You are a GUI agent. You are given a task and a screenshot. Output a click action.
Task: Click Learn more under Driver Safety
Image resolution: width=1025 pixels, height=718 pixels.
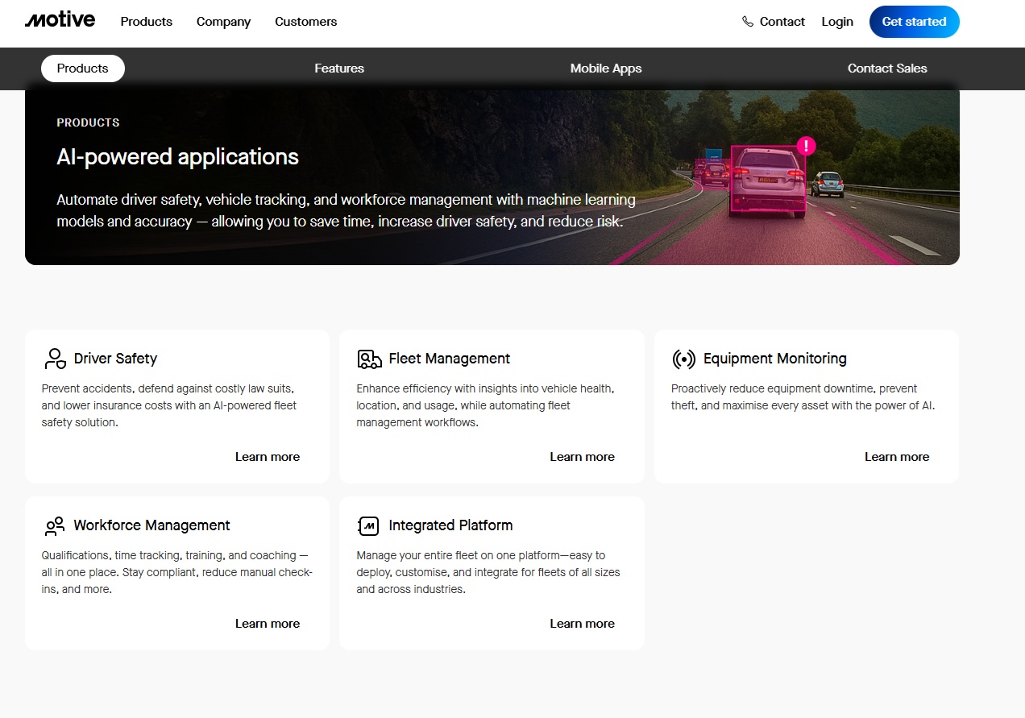click(268, 457)
